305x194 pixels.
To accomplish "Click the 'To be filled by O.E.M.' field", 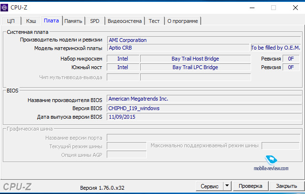I will (x=275, y=48).
